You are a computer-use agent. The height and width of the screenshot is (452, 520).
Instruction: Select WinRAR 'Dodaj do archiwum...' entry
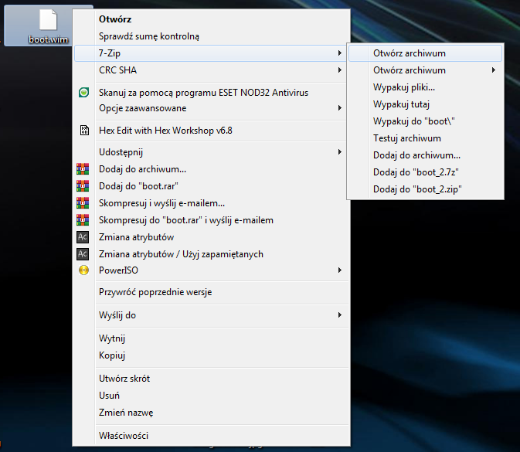(x=212, y=169)
